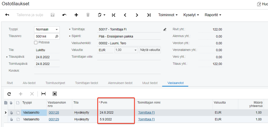This screenshot has width=268, height=127.
Task: Toggle the Pidossa checkbox
Action: (x=36, y=42)
